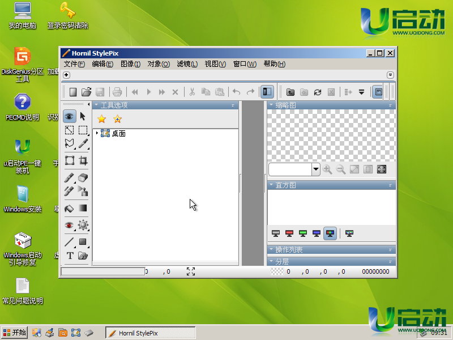The height and width of the screenshot is (340, 453).
Task: Create a new image from toolbar
Action: click(x=73, y=92)
